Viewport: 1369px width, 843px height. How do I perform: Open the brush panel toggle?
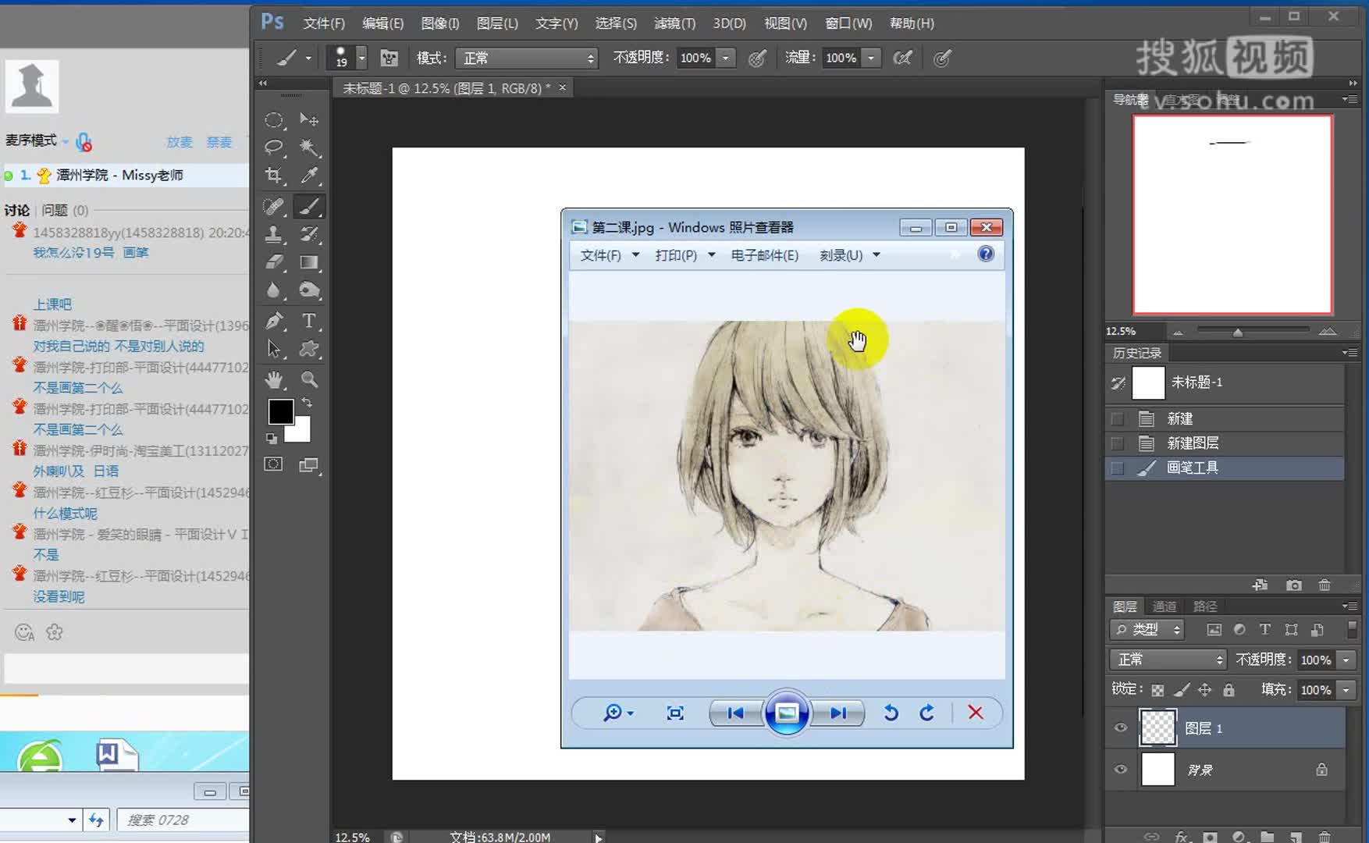click(x=389, y=58)
